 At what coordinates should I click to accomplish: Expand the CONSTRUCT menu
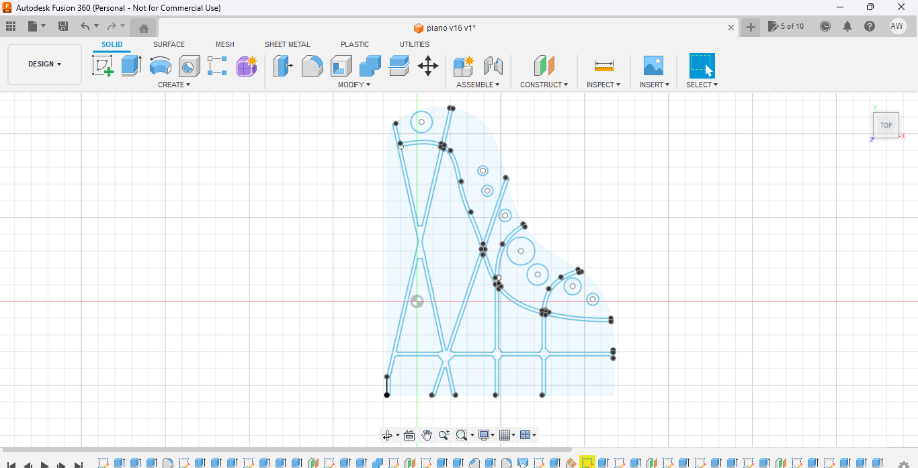544,85
